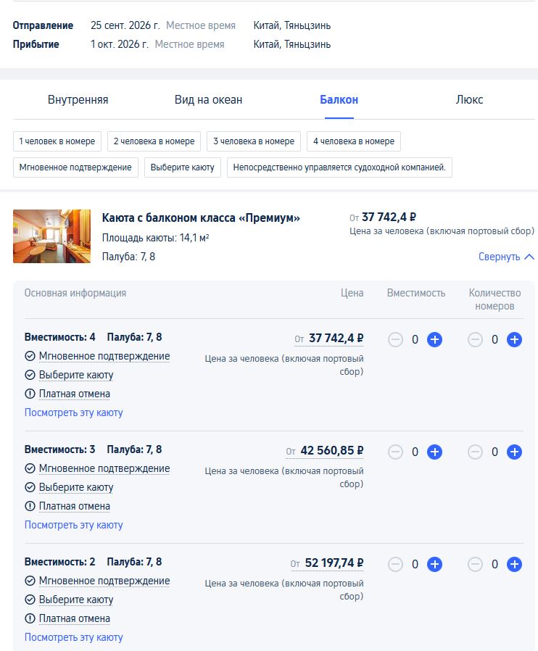Filter by 2 человека в номере
538x651 pixels.
(154, 141)
